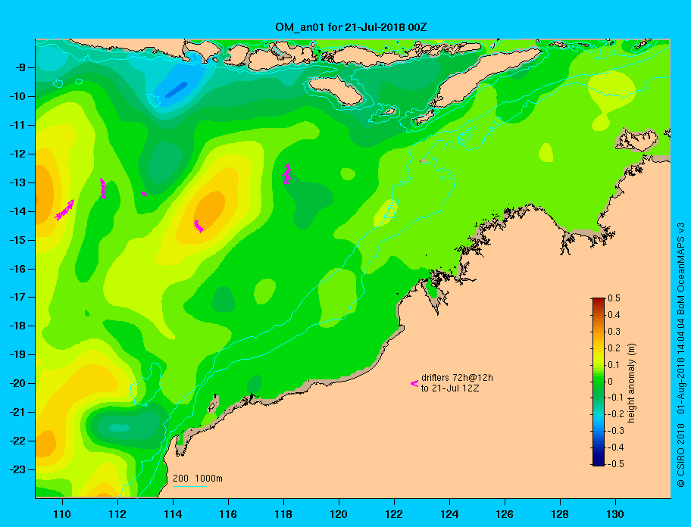Screen dimensions: 691x527
Task: Click the magenta drifter track near 111.5E, 13S
Action: [x=103, y=189]
